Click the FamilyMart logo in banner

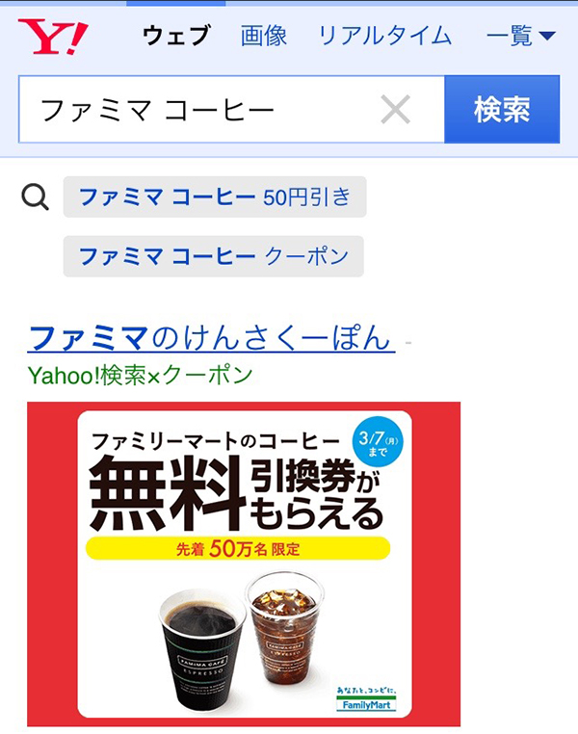(366, 700)
